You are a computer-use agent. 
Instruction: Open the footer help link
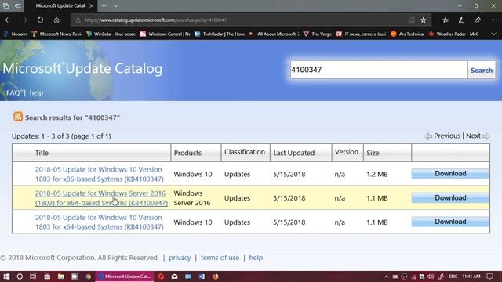[x=256, y=258]
